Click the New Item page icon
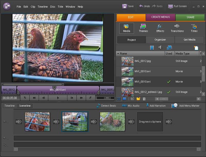 click(x=196, y=48)
